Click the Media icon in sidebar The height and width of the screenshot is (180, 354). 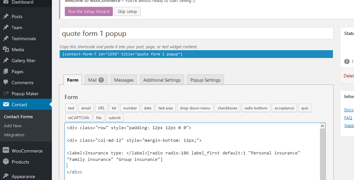pos(6,50)
